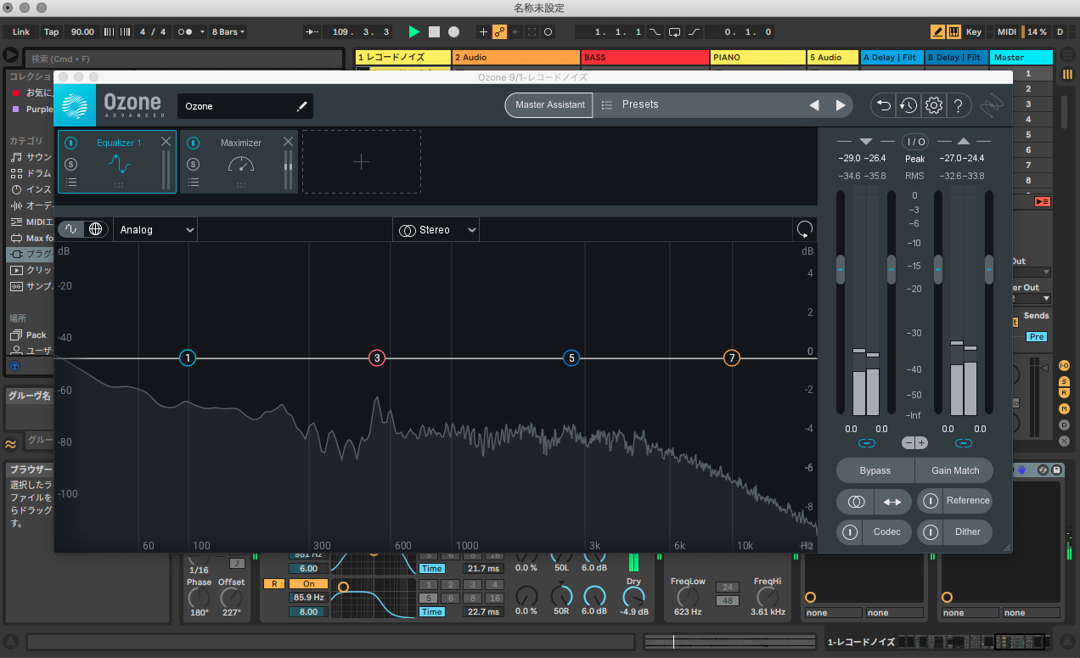The height and width of the screenshot is (658, 1080).
Task: Click the swap channels arrow icon
Action: click(x=892, y=502)
